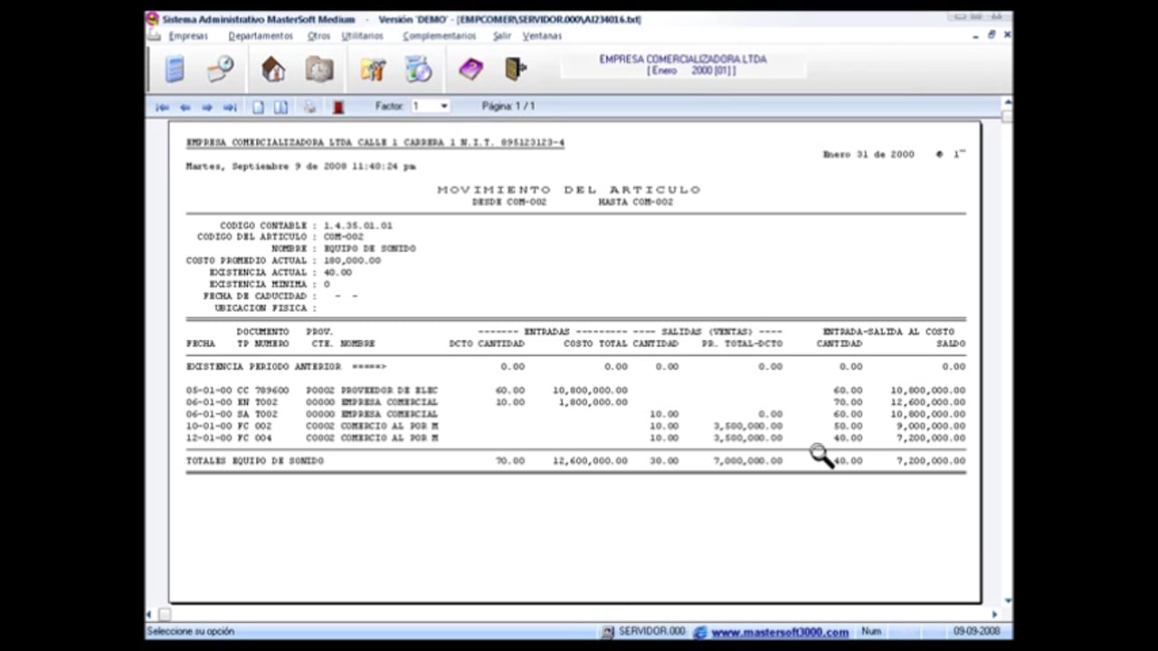
Task: Switch to single page view
Action: point(258,107)
